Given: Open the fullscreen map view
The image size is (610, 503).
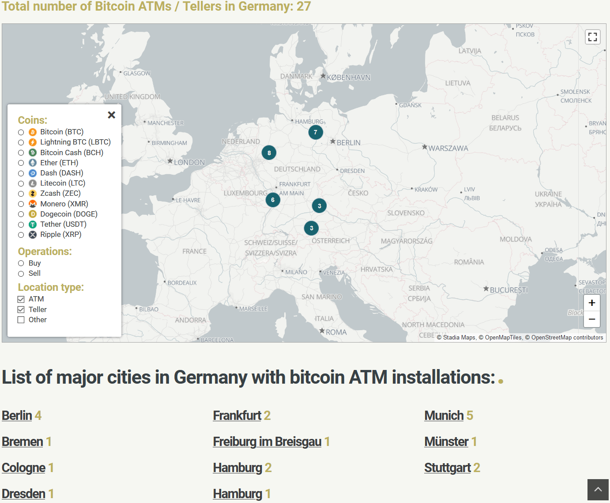Looking at the screenshot, I should [x=592, y=37].
